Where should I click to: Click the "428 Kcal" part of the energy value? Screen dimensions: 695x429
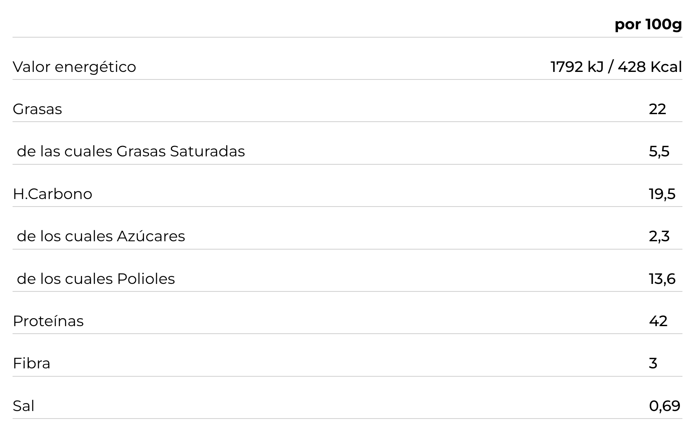point(650,67)
